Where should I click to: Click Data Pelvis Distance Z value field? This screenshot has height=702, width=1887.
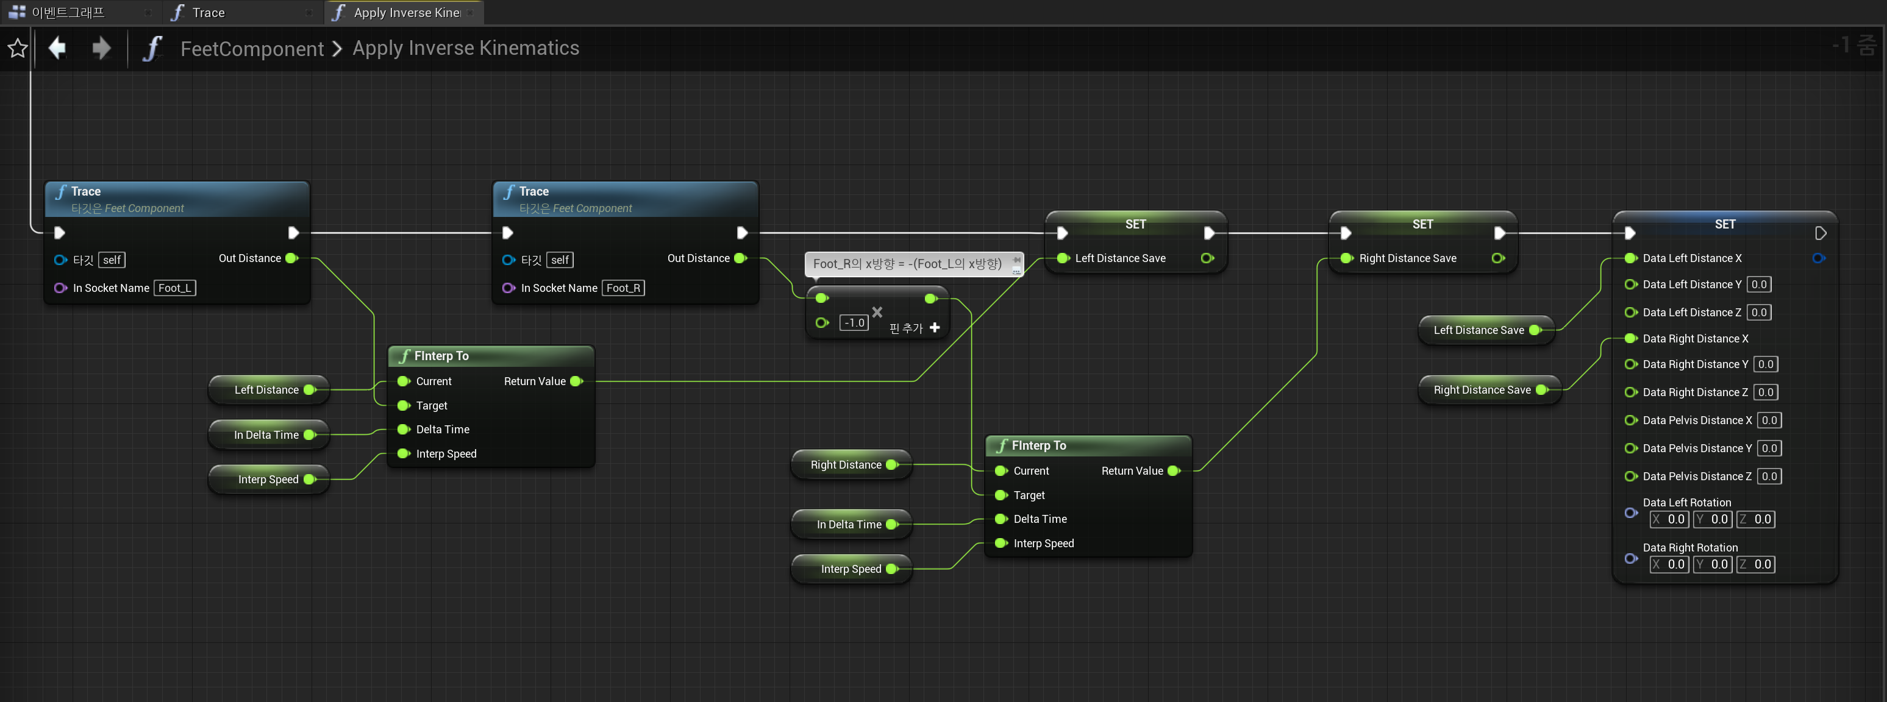tap(1769, 477)
